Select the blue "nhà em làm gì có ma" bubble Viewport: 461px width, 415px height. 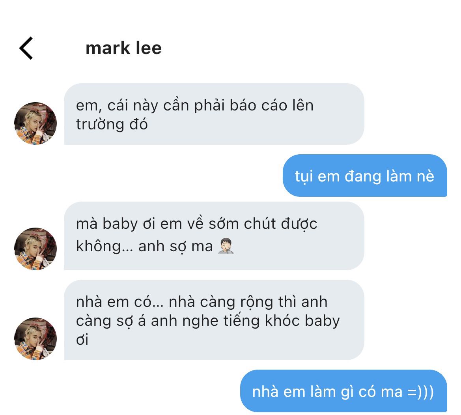pyautogui.click(x=344, y=391)
